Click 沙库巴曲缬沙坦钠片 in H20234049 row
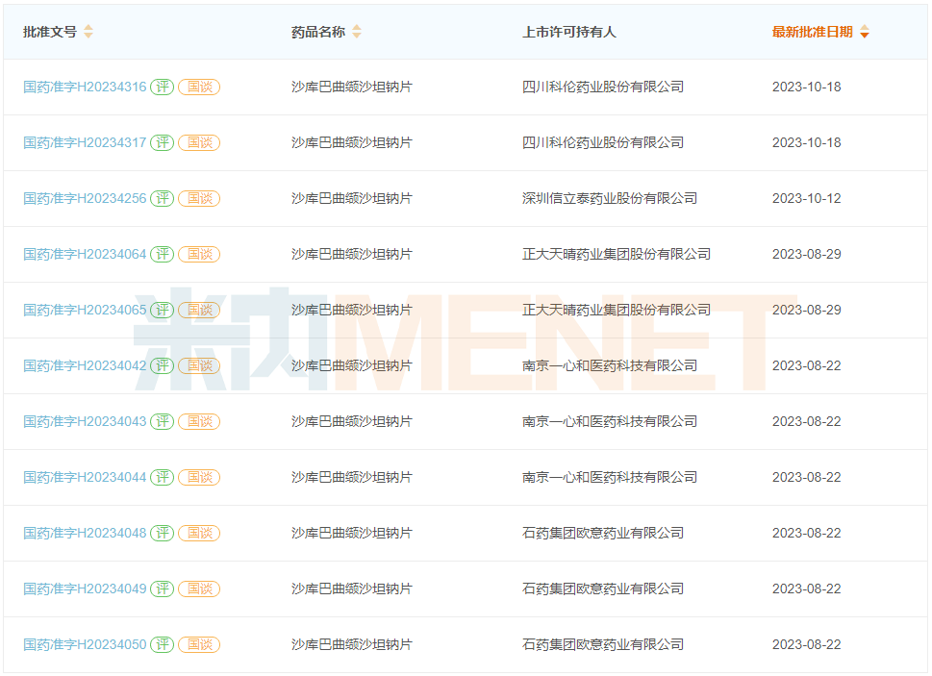This screenshot has height=676, width=932. [x=352, y=589]
